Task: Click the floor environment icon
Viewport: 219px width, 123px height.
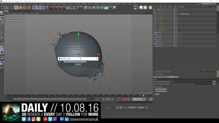Action: point(106,8)
